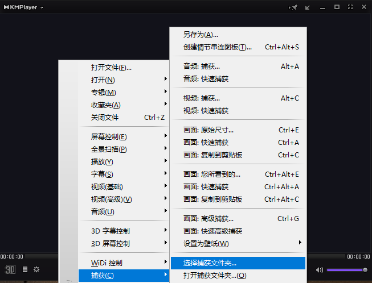This screenshot has height=283, width=372.
Task: Click the maximize window icon
Action: 337,7
